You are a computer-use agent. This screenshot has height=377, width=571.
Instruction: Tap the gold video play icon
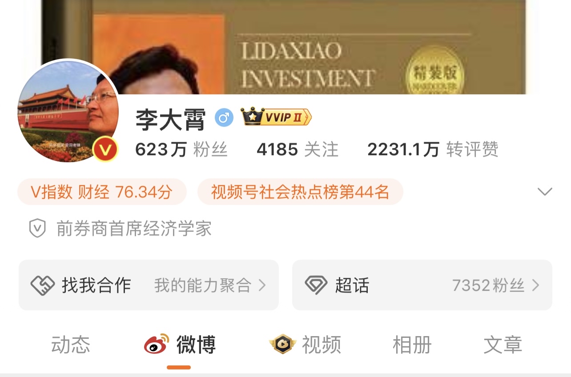point(283,344)
